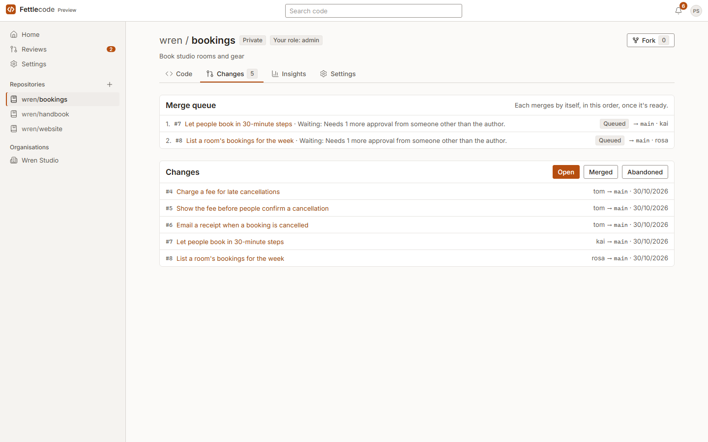Show Merged changes filter

pos(601,172)
